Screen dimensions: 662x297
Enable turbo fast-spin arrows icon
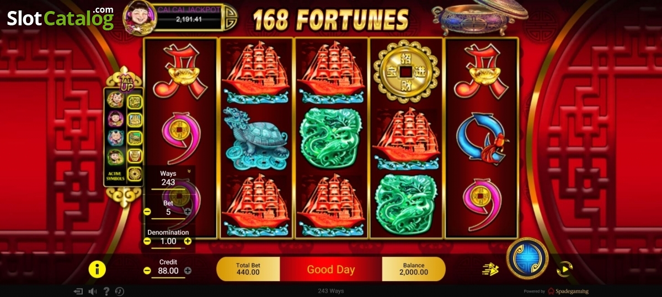tap(490, 269)
